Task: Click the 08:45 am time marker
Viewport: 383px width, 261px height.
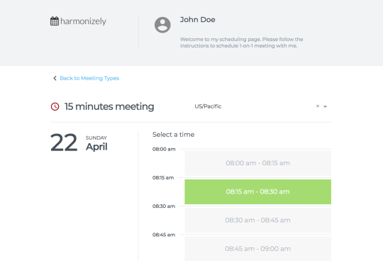Action: click(164, 235)
